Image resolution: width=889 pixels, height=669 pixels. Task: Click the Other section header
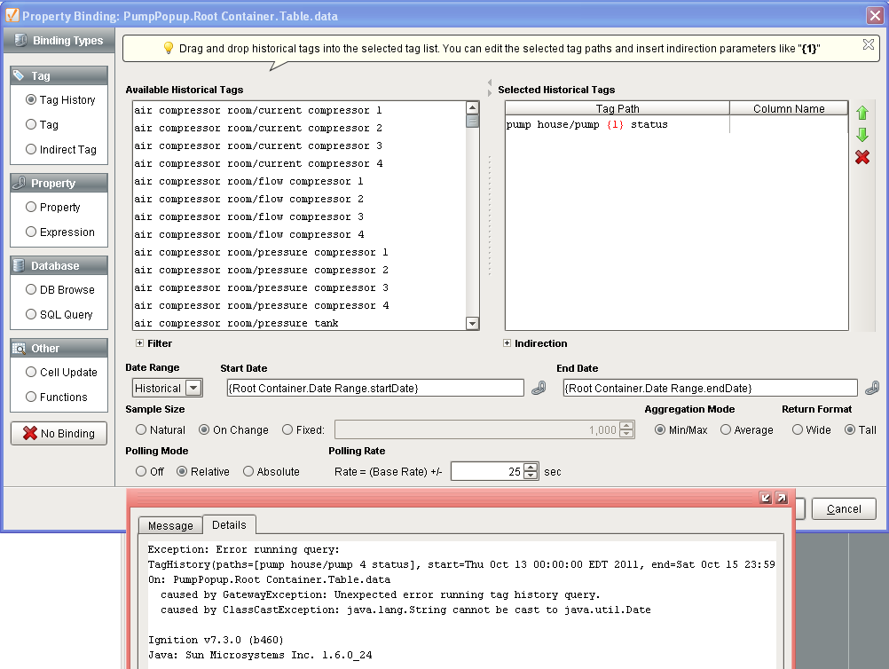coord(59,348)
